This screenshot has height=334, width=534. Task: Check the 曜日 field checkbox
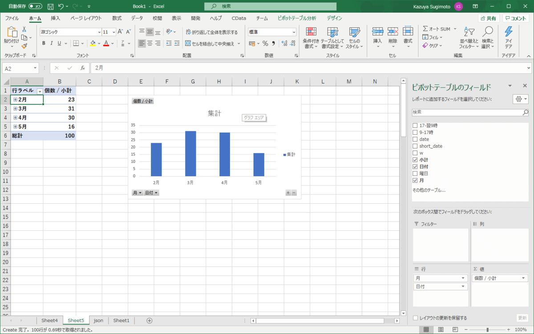point(415,173)
